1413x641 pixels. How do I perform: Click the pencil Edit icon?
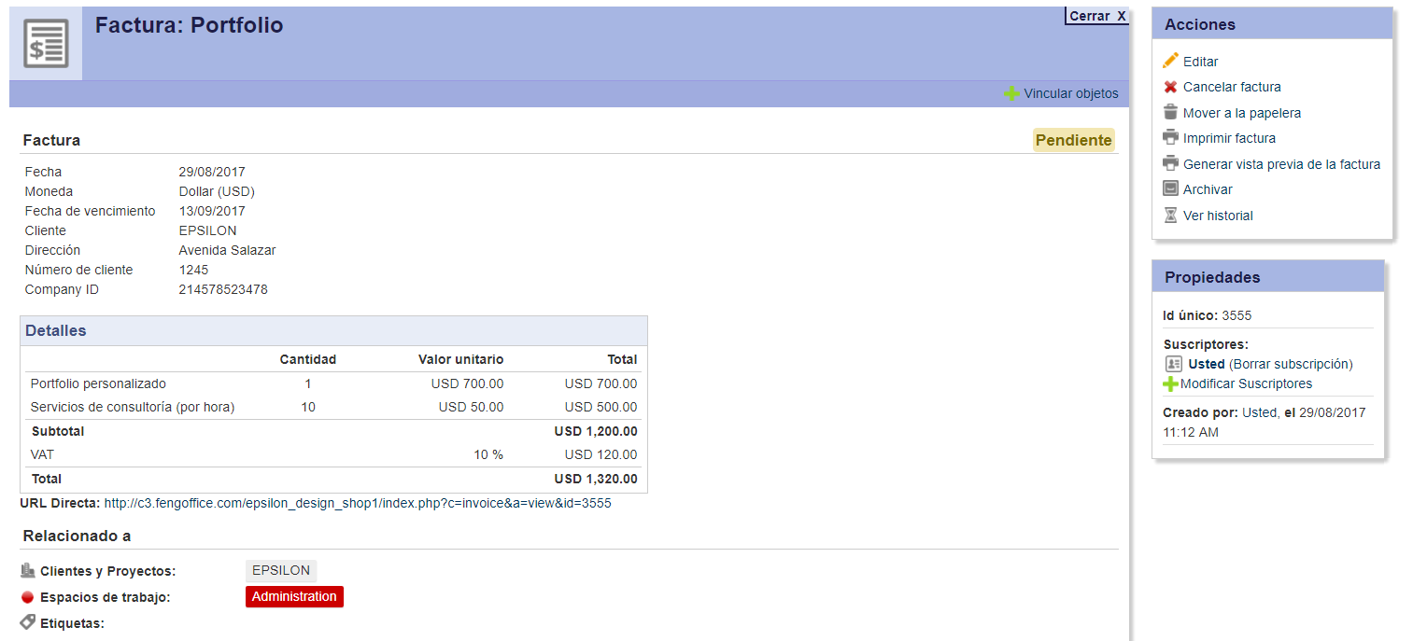click(x=1170, y=61)
